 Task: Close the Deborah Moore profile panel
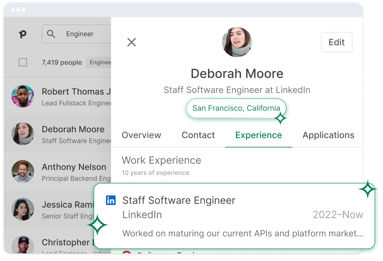tap(131, 42)
